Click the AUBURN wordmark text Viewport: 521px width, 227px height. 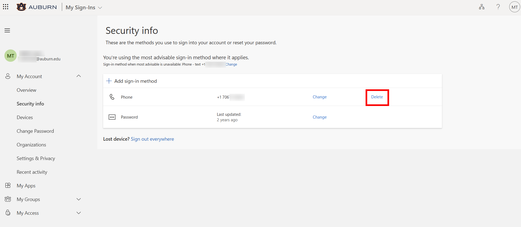click(x=43, y=7)
